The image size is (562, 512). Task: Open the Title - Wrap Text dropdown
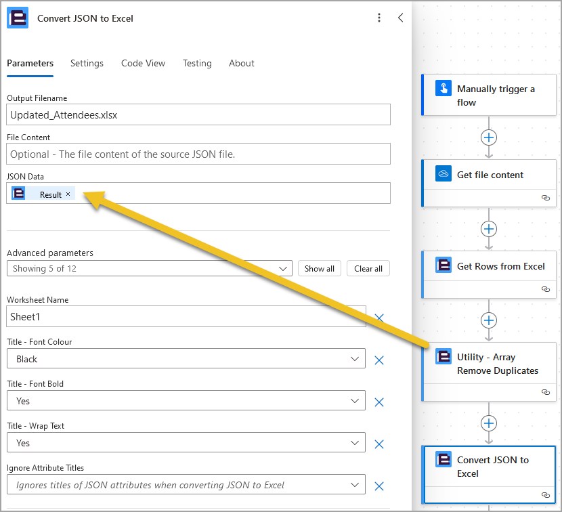186,442
